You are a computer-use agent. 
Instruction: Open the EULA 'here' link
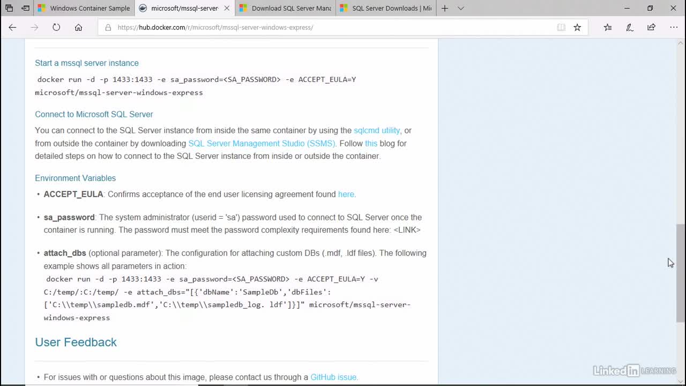click(x=346, y=194)
